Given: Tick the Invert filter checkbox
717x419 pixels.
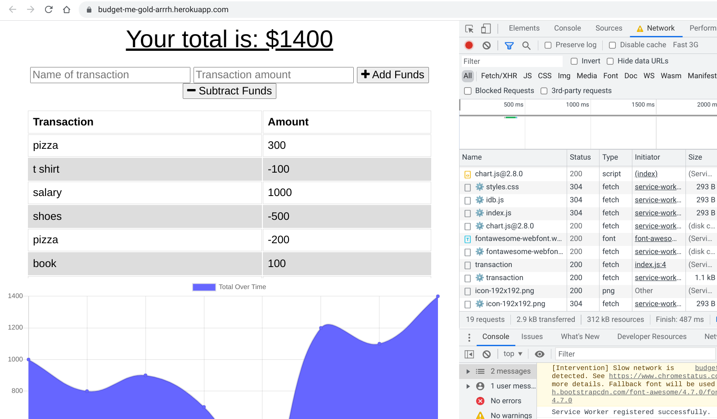Looking at the screenshot, I should pyautogui.click(x=574, y=61).
